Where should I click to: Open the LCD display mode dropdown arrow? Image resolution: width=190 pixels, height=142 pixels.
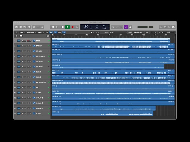[x=109, y=27]
